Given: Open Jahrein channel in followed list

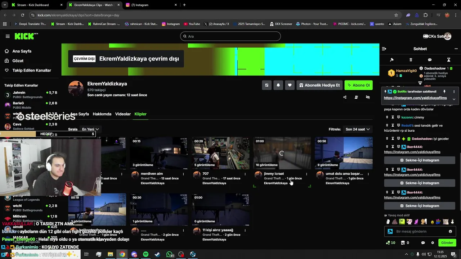Looking at the screenshot, I should (x=31, y=95).
